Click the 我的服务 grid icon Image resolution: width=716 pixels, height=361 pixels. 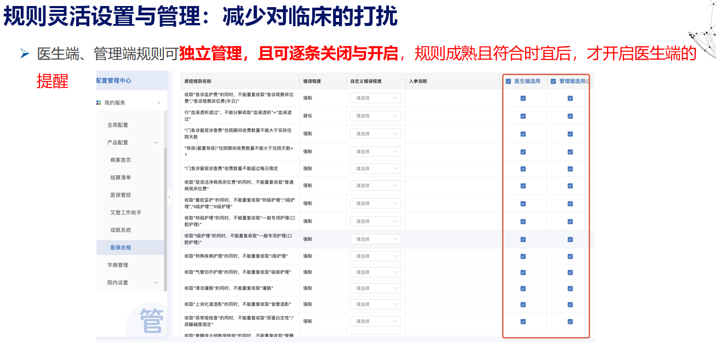coord(99,102)
